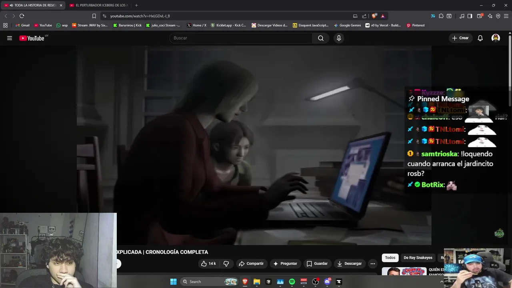Image resolution: width=512 pixels, height=288 pixels.
Task: Open Spotify from the taskbar
Action: tap(292, 282)
